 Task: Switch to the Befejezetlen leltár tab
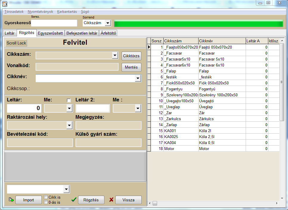82,33
